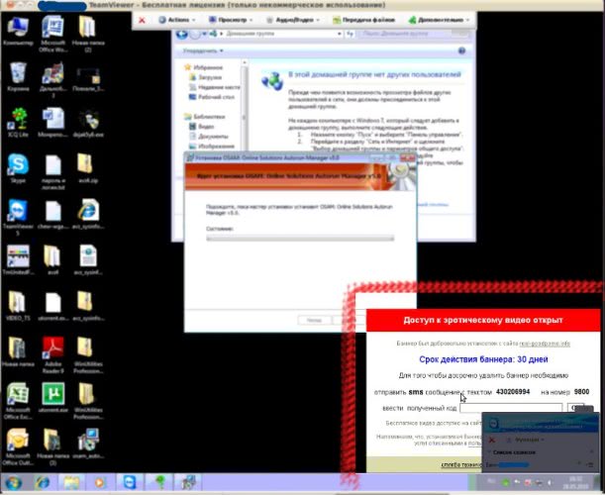
Task: Click the TeamViewer logo in session panel
Action: point(494,424)
